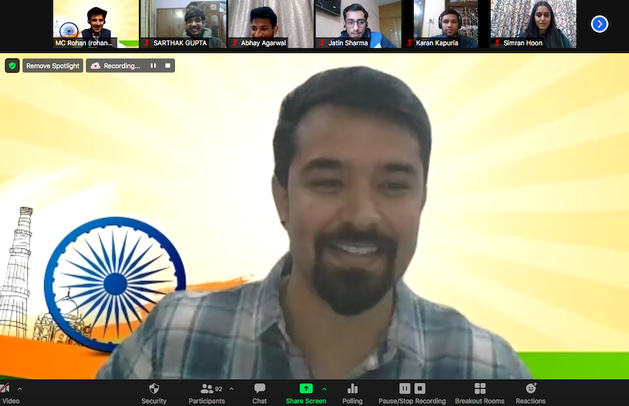This screenshot has height=406, width=629.
Task: Click Jatin Sharma's muted microphone icon
Action: click(x=322, y=43)
